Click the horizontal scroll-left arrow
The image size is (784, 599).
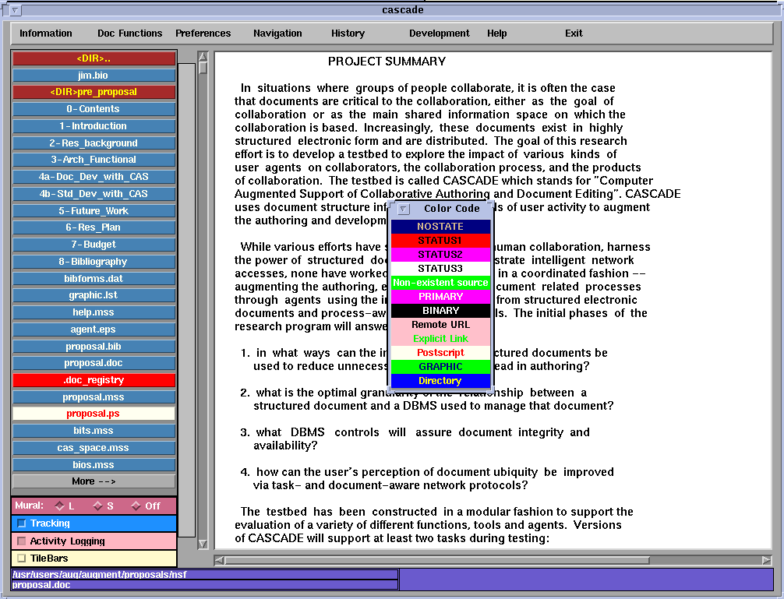click(219, 561)
